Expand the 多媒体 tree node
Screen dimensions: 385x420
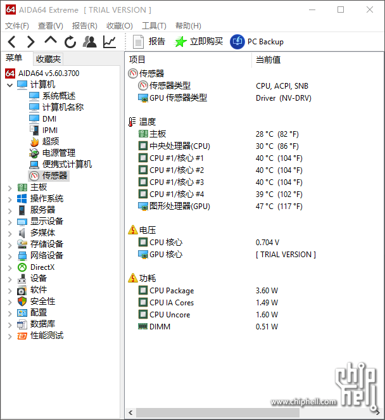pyautogui.click(x=10, y=234)
